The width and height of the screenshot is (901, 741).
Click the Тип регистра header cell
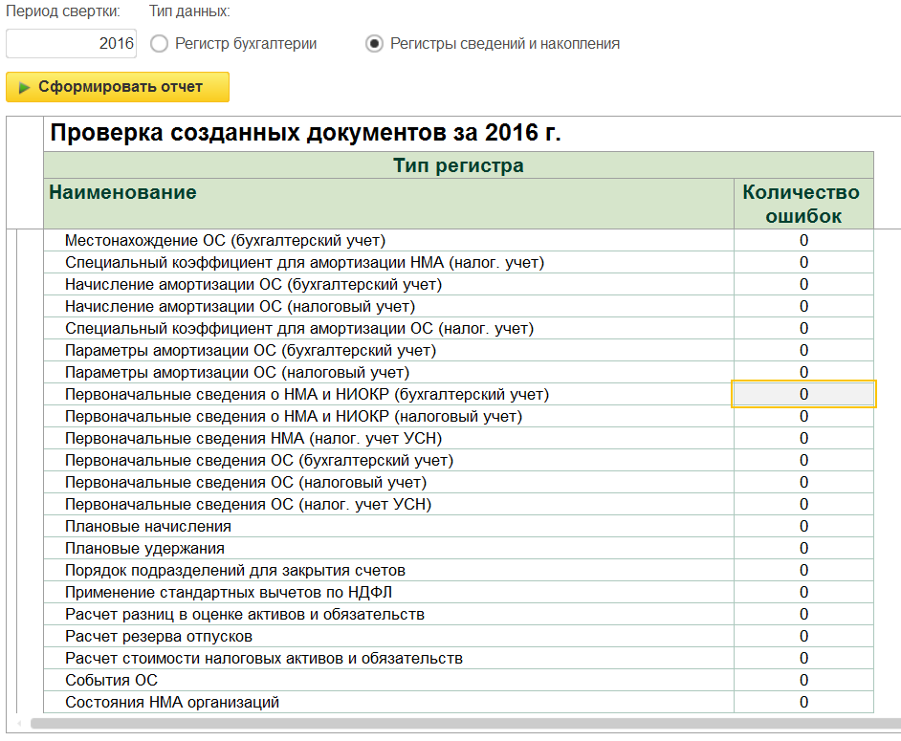click(458, 165)
